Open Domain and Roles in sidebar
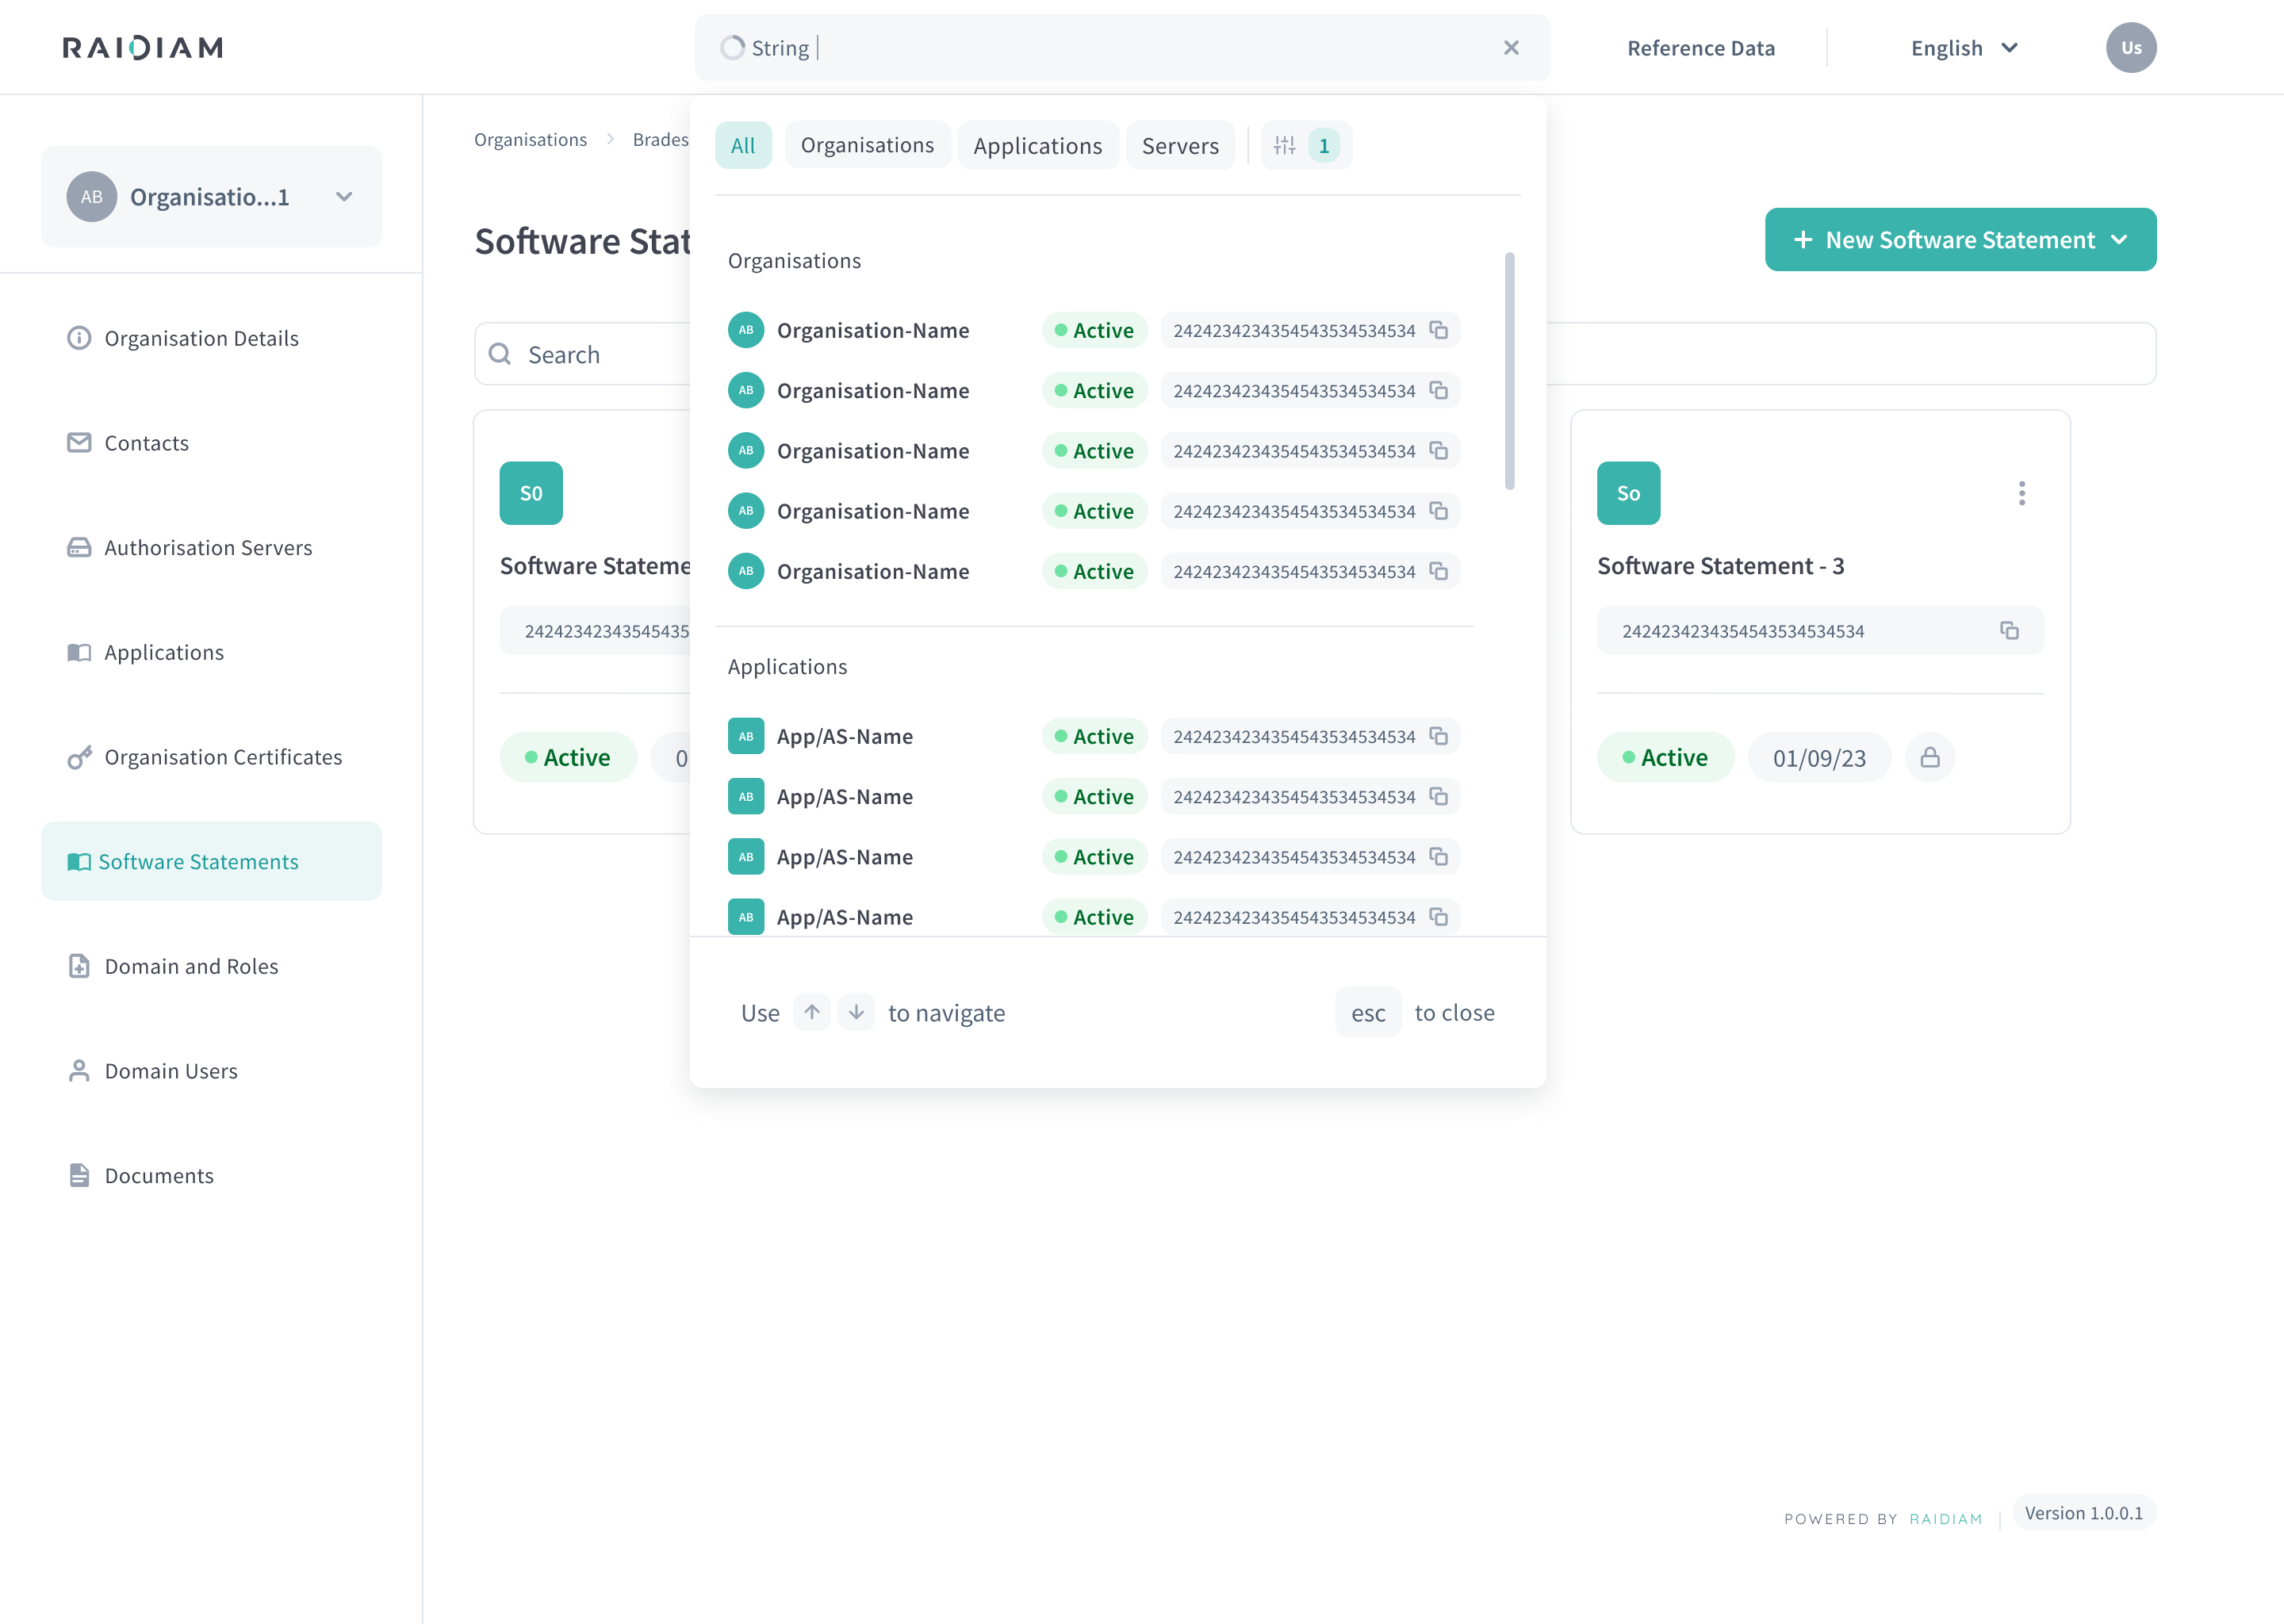The image size is (2284, 1624). 212,966
